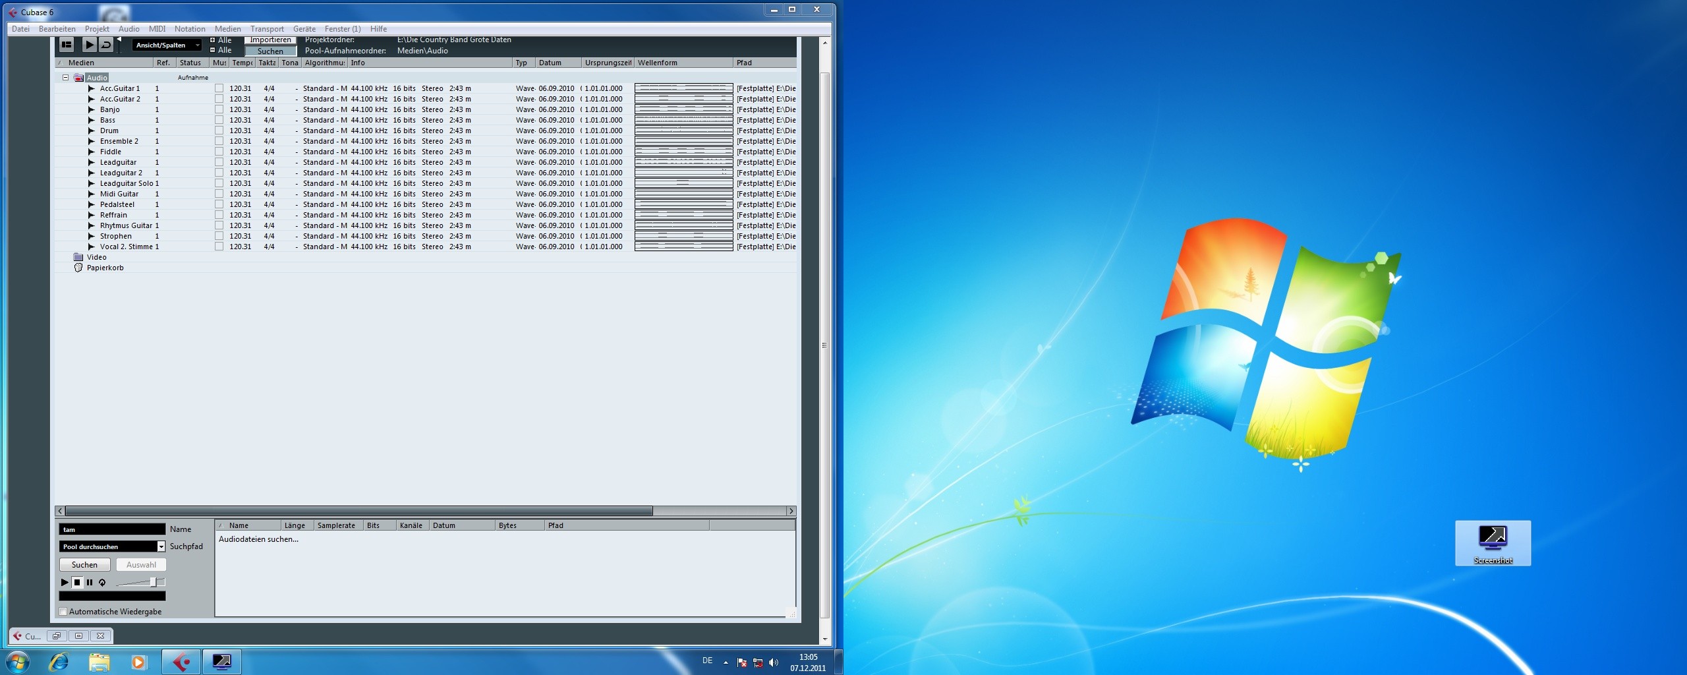Viewport: 1687px width, 675px height.
Task: Click the Suchen button in search panel
Action: (x=84, y=565)
